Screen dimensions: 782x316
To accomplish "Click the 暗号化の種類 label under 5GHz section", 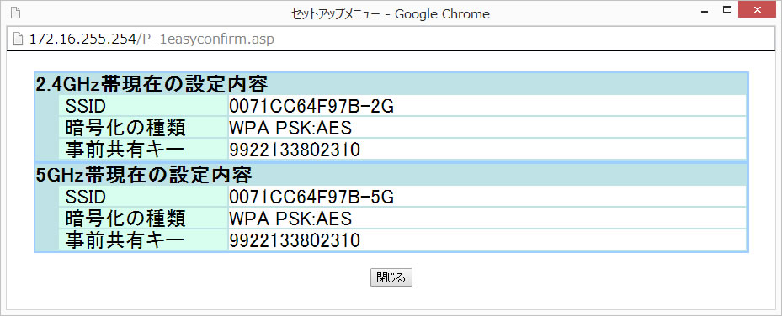I will (x=125, y=219).
